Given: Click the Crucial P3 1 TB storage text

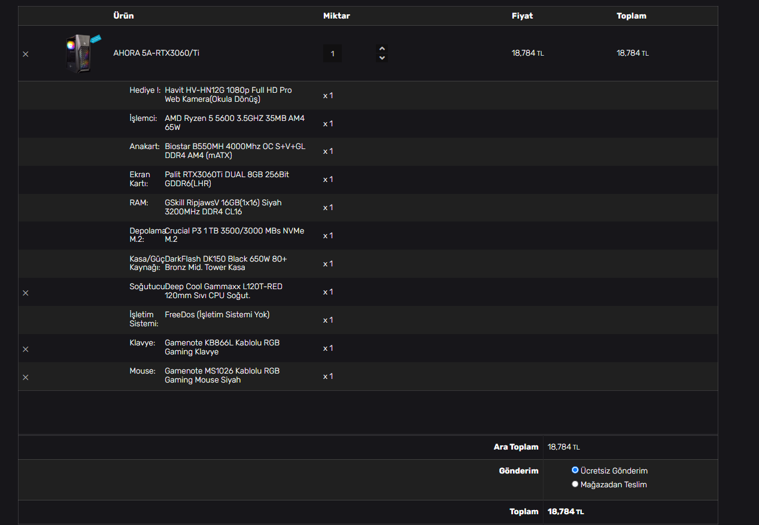Looking at the screenshot, I should point(234,235).
